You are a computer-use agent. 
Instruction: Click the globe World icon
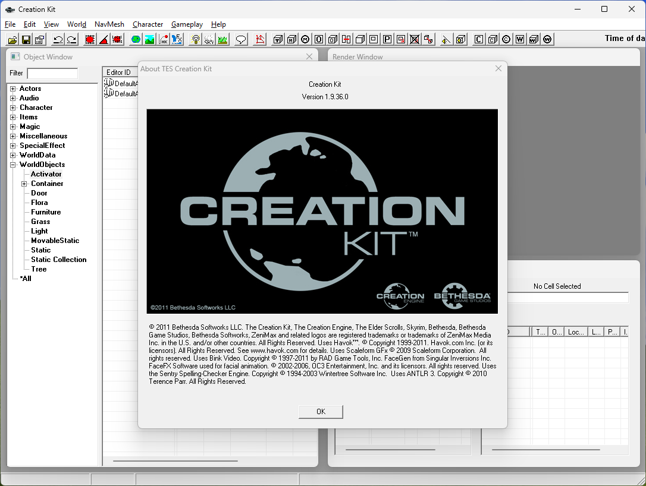pos(136,39)
